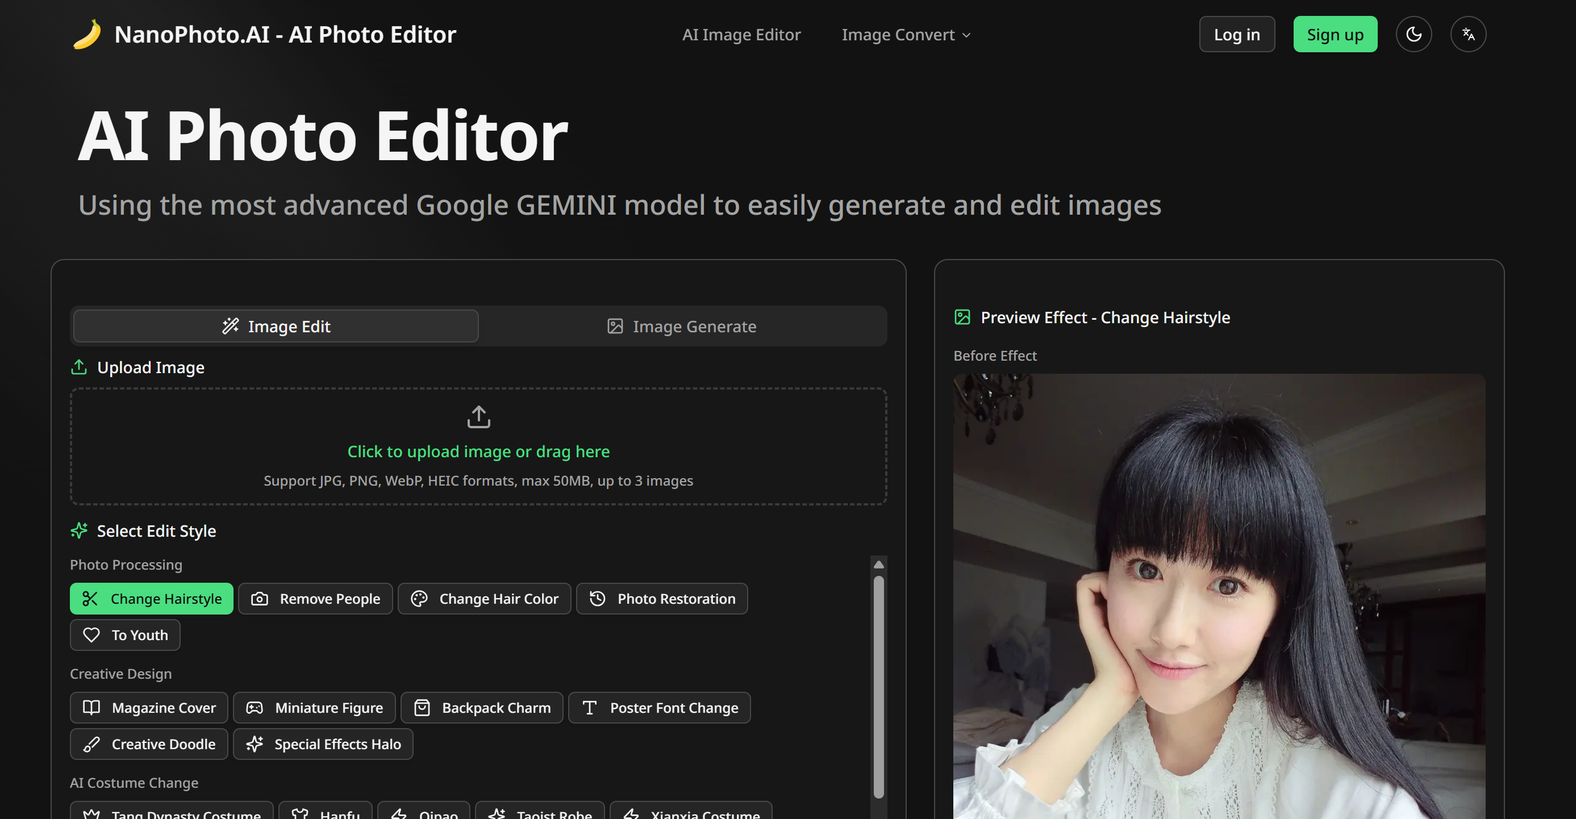Switch to the Image Generate tab
This screenshot has height=819, width=1576.
(682, 326)
